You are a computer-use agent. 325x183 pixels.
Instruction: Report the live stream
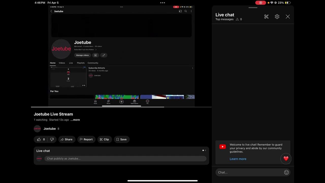[x=86, y=139]
